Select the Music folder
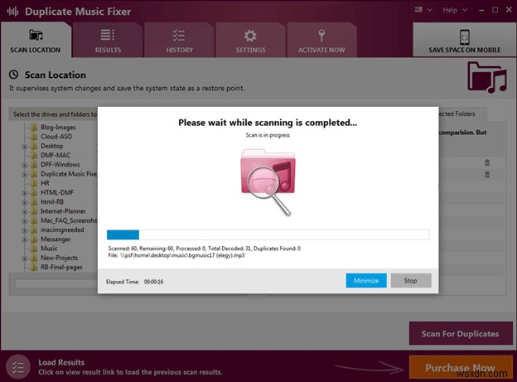This screenshot has width=517, height=382. pos(49,249)
